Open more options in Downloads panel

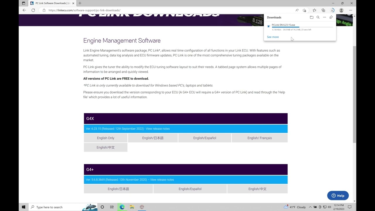(x=324, y=17)
